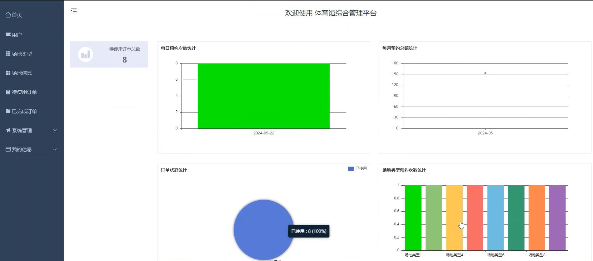Screen dimensions: 593x261
Task: Open the 用户 menu item
Action: (32, 35)
